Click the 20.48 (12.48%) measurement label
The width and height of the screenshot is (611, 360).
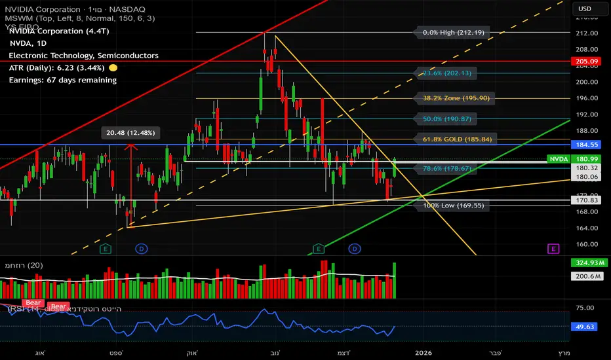point(130,133)
